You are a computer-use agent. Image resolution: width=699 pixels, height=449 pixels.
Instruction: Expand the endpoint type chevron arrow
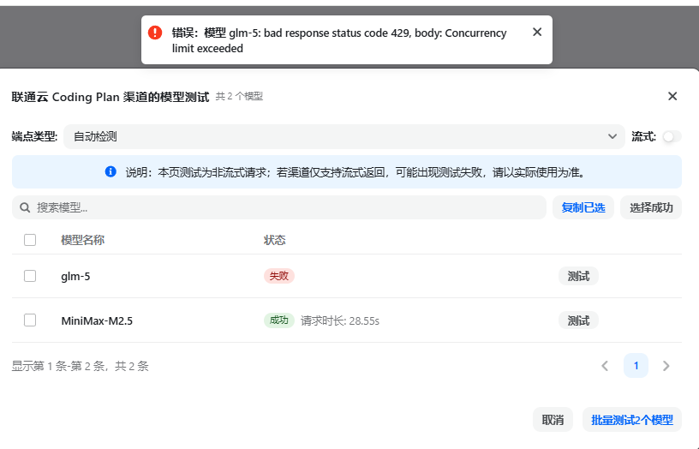tap(612, 136)
